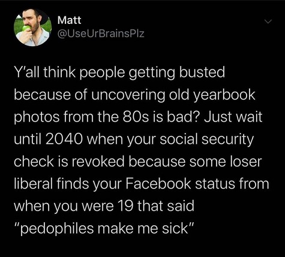Click the words "social security" in the tweet
285x257 pixels.
pos(206,139)
